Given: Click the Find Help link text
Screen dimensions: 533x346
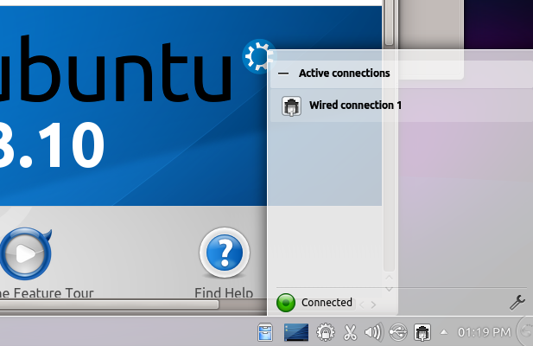Looking at the screenshot, I should [224, 292].
